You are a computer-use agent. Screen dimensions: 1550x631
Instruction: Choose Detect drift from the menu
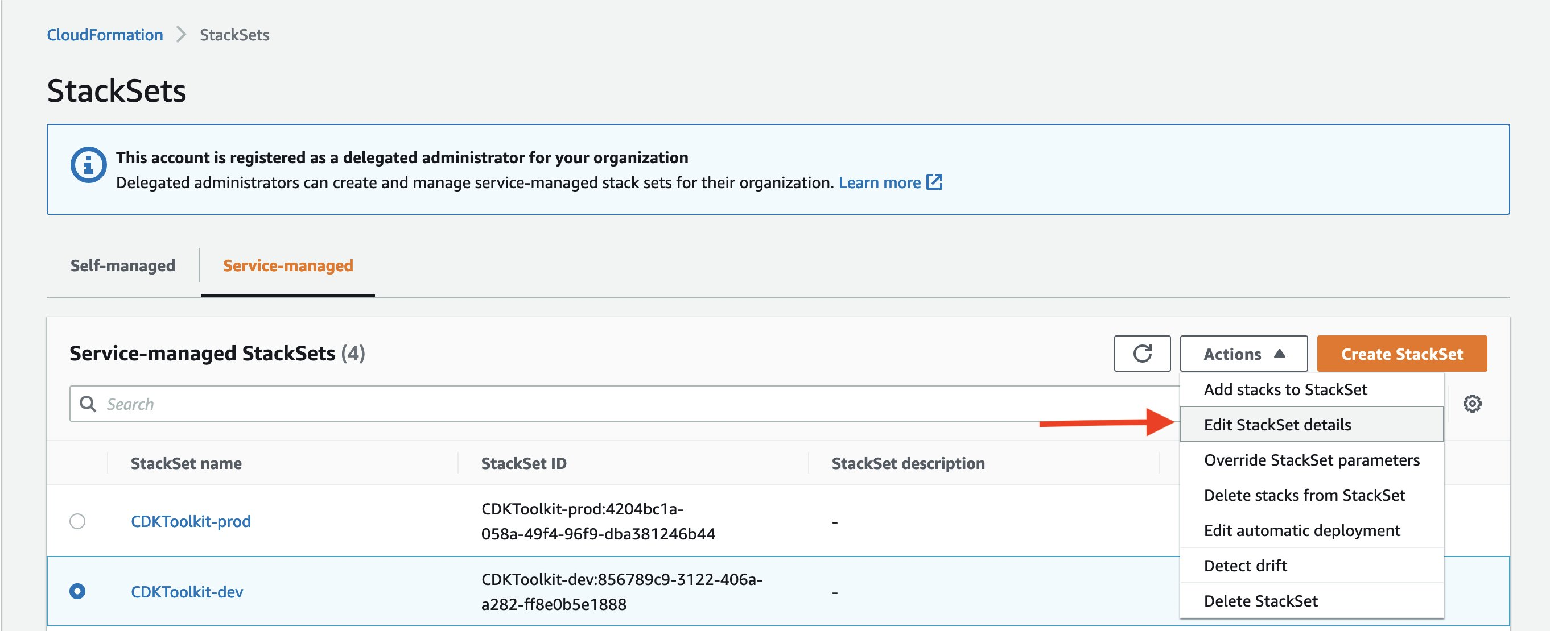click(x=1244, y=566)
